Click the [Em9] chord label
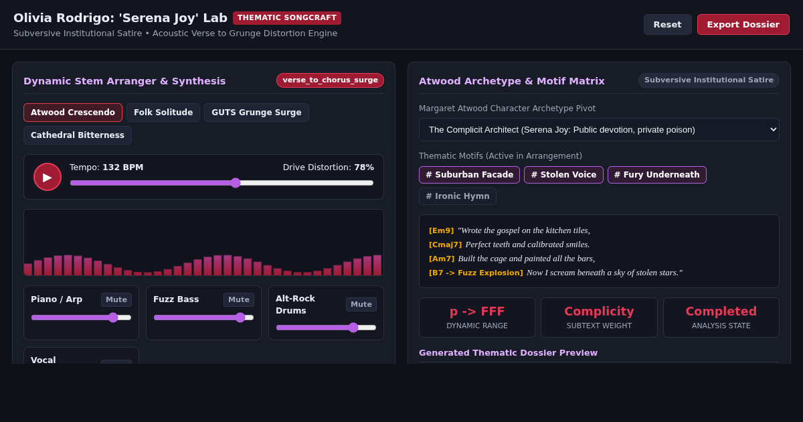 coord(442,230)
